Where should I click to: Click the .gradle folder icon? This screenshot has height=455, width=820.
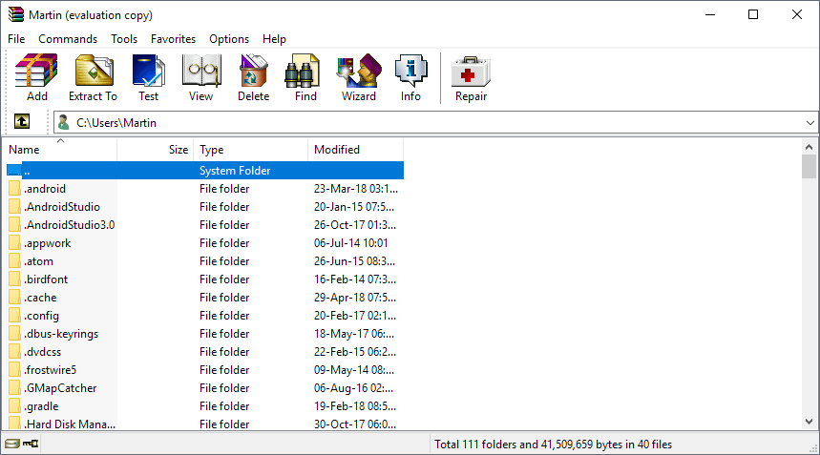(14, 406)
